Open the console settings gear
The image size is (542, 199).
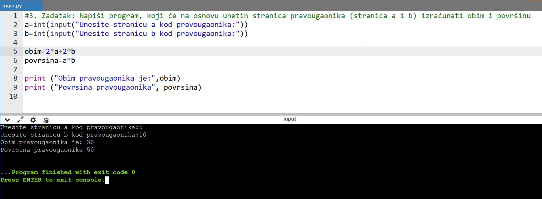click(x=33, y=120)
